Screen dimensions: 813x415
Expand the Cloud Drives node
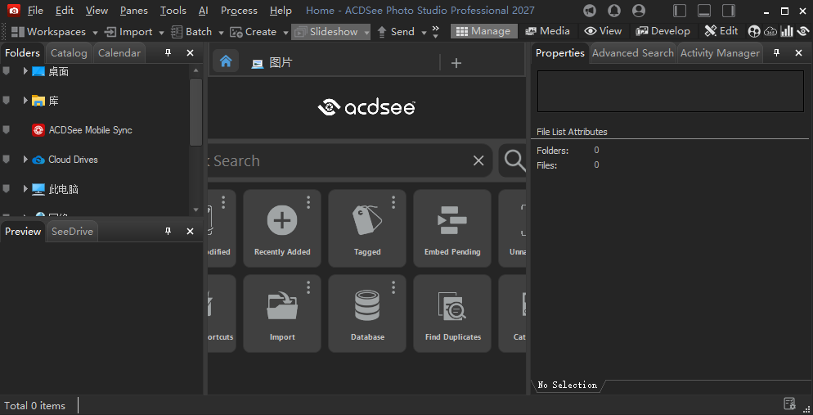click(25, 160)
